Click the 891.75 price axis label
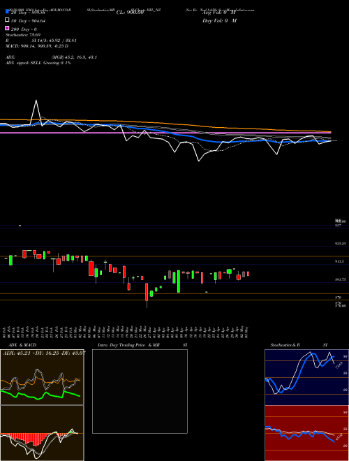This screenshot has width=349, height=461. click(x=341, y=279)
